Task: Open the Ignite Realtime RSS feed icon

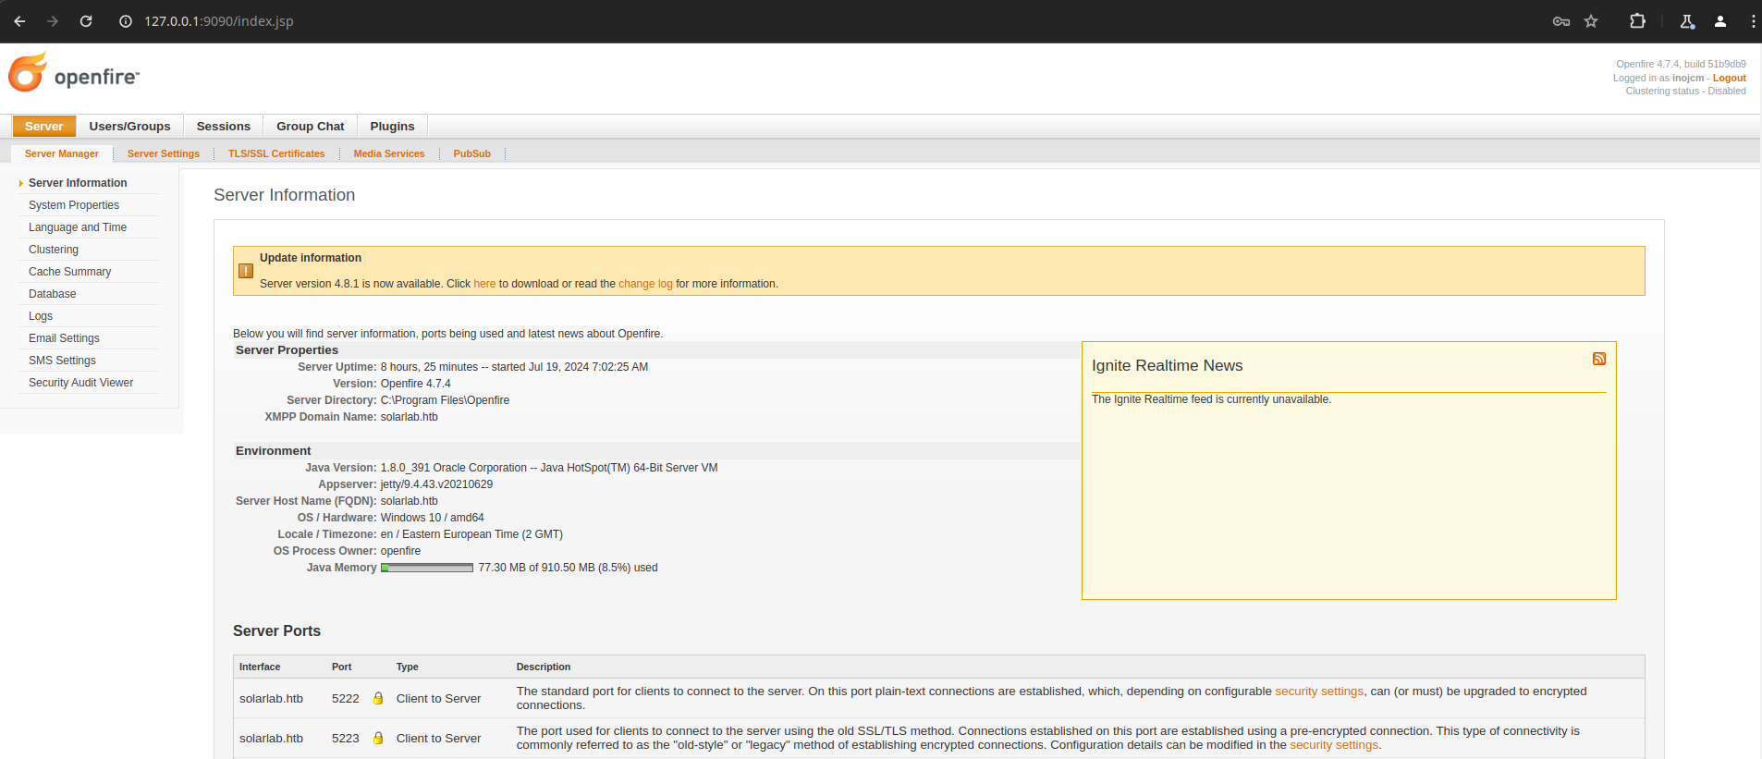Action: [1599, 359]
